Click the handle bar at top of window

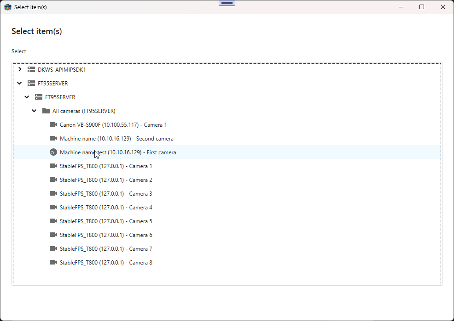pyautogui.click(x=227, y=3)
